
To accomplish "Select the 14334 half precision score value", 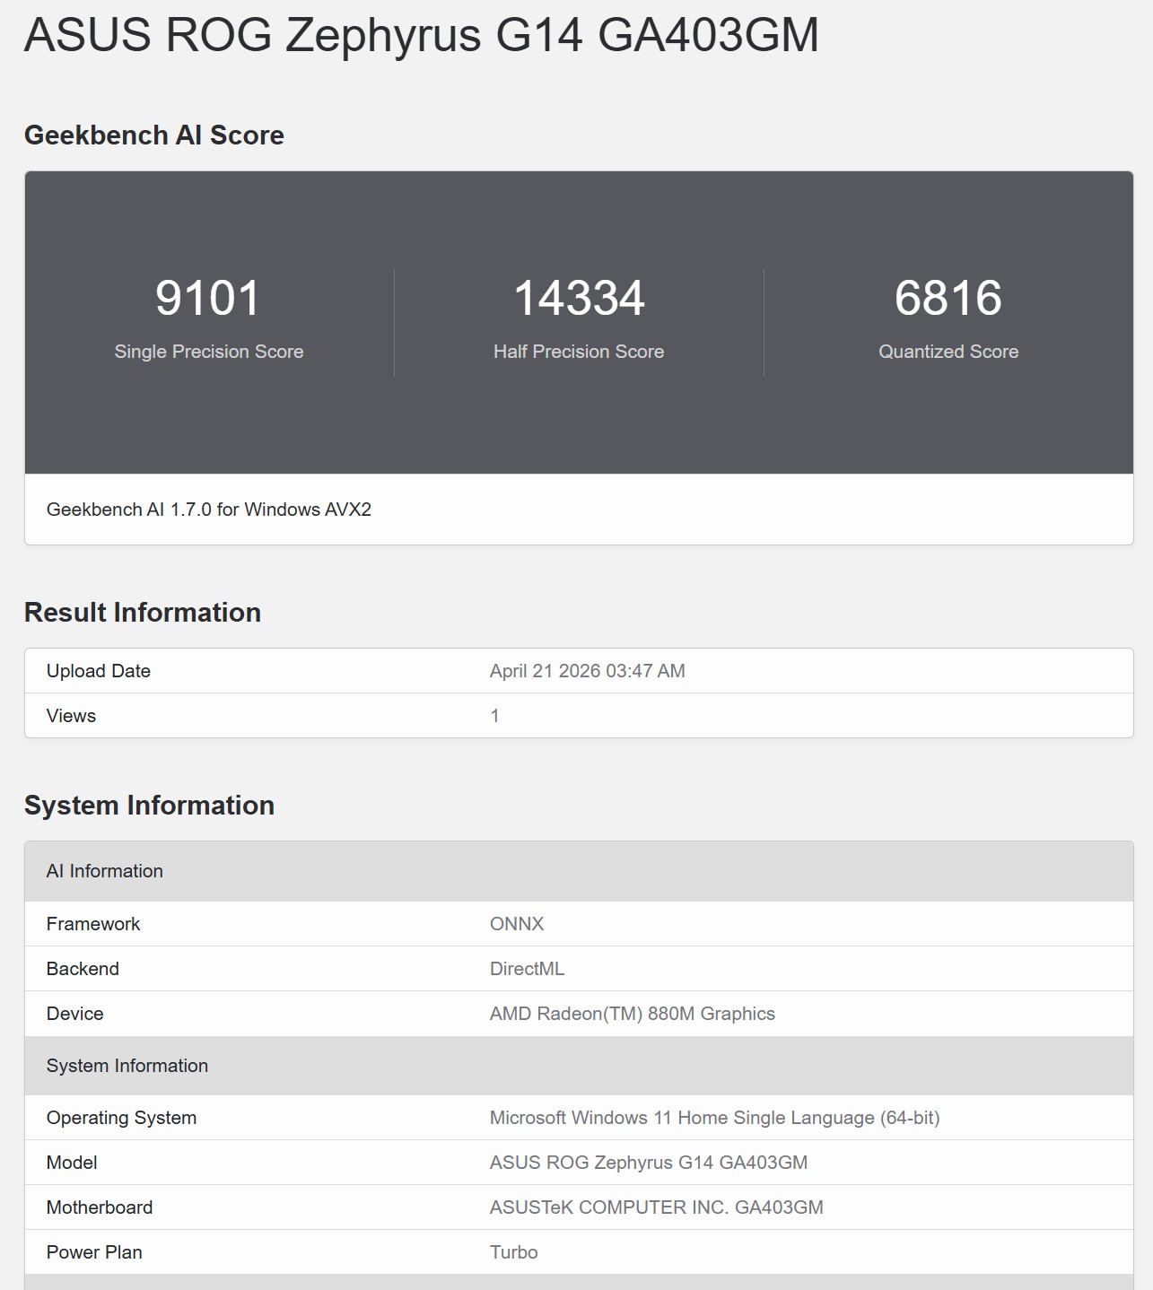I will coord(579,298).
